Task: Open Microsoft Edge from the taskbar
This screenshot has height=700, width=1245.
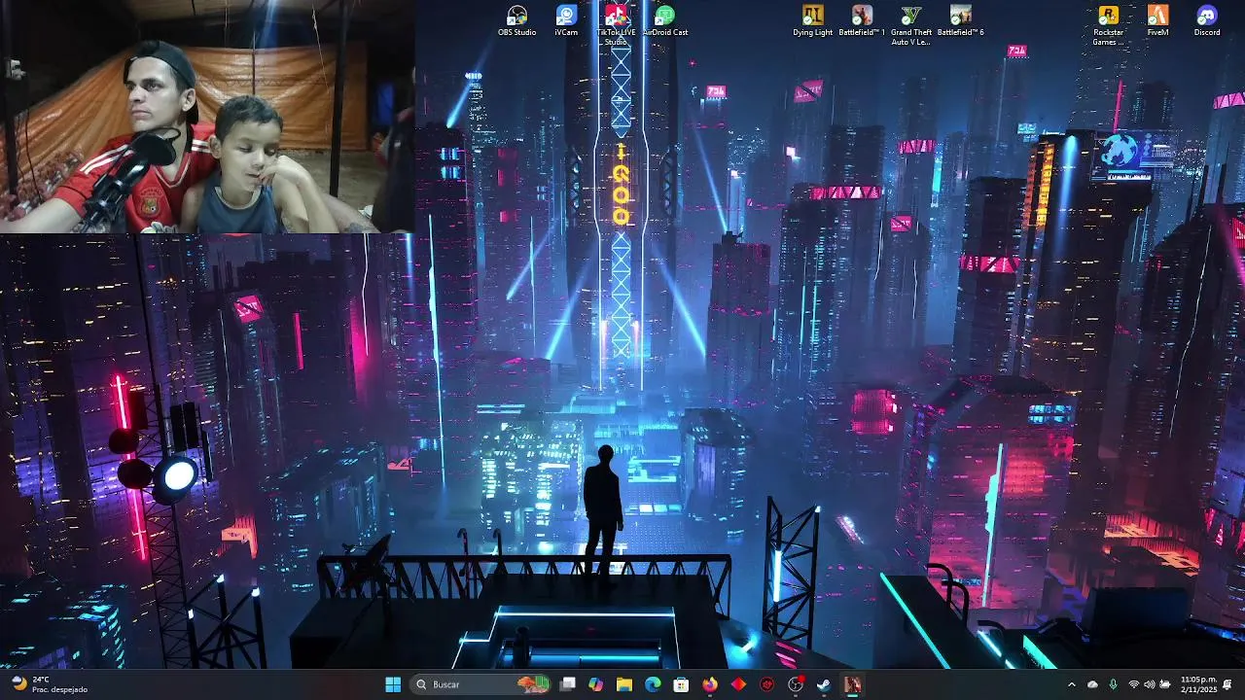Action: 653,684
